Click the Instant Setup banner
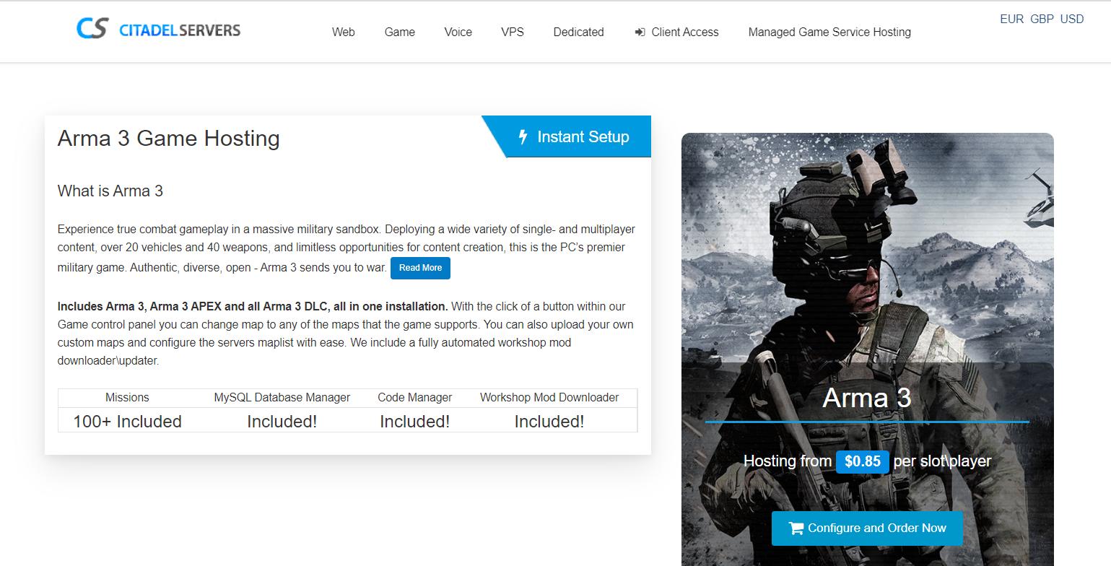Viewport: 1111px width, 566px height. [x=567, y=136]
